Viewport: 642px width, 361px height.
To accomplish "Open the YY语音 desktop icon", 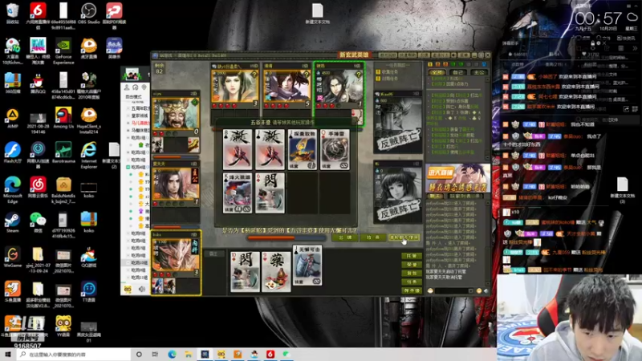I will pyautogui.click(x=63, y=327).
